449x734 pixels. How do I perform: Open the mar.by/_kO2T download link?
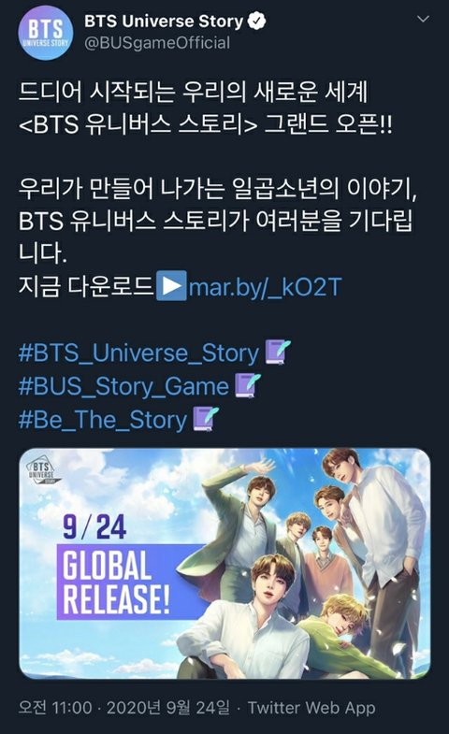point(265,287)
